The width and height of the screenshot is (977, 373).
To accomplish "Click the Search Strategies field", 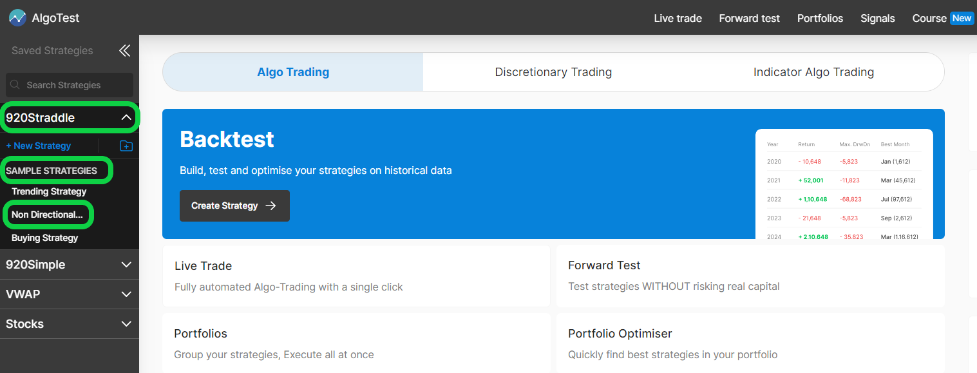I will point(70,85).
